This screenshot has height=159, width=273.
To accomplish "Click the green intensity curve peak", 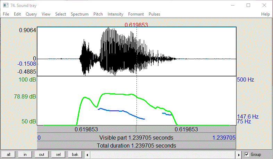I will coord(106,94).
